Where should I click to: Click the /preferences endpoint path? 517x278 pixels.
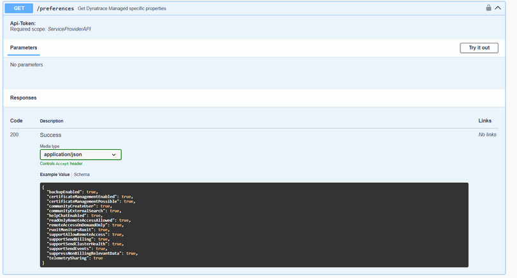pyautogui.click(x=55, y=8)
